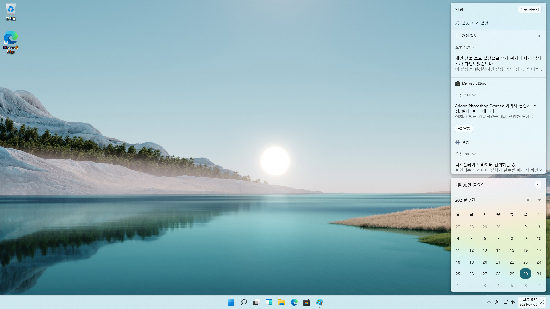Select July 25 in calendar
Screen dimensions: 550x309
click(x=458, y=274)
